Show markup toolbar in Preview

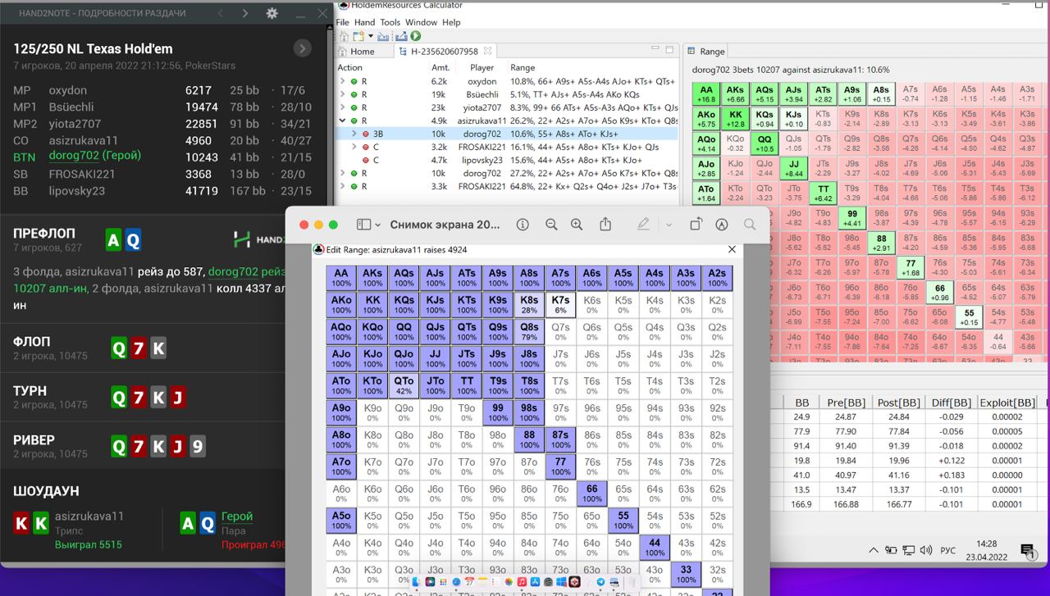[x=722, y=225]
